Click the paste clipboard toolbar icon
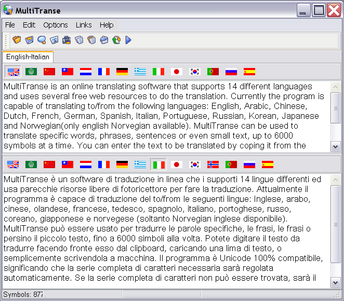Screen dimensions: 344x301 pyautogui.click(x=91, y=40)
